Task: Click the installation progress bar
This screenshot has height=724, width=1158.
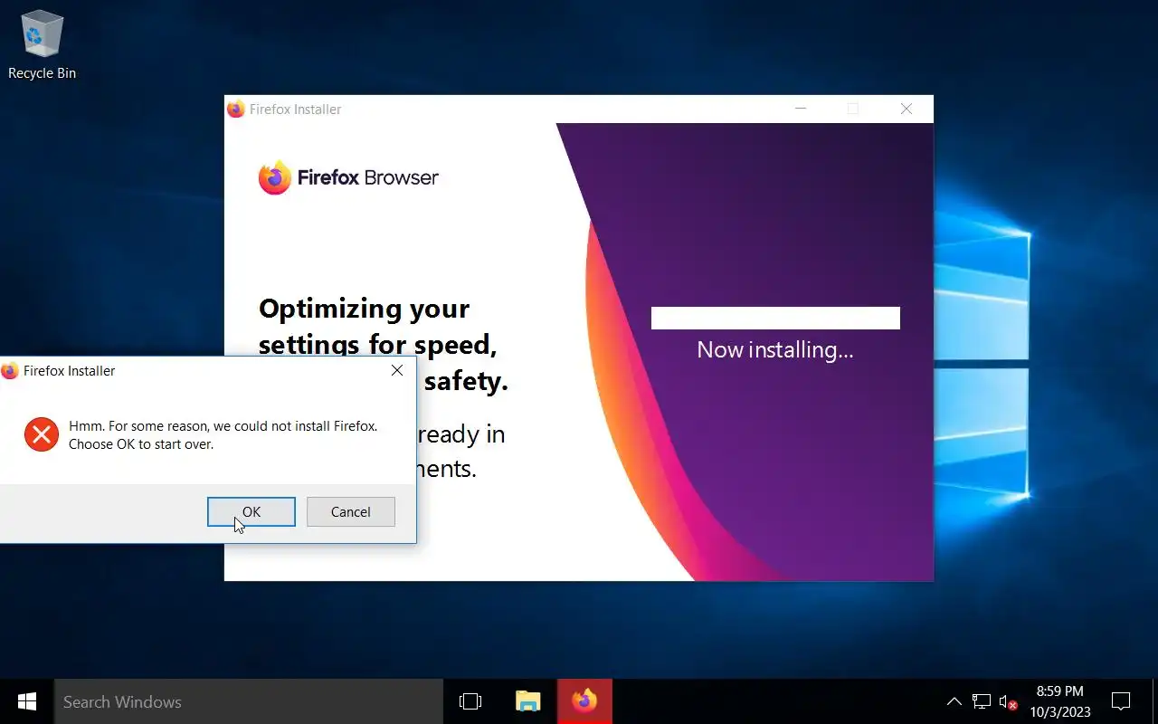Action: pyautogui.click(x=775, y=318)
